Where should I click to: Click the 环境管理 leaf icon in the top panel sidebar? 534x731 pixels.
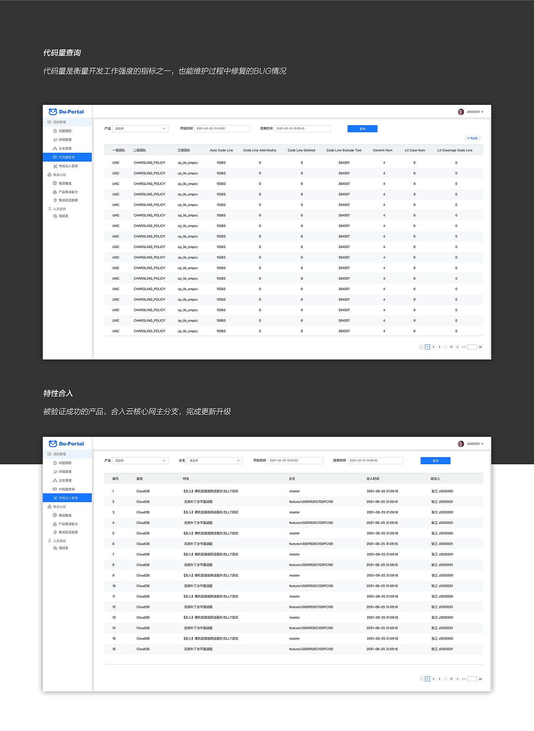(55, 140)
